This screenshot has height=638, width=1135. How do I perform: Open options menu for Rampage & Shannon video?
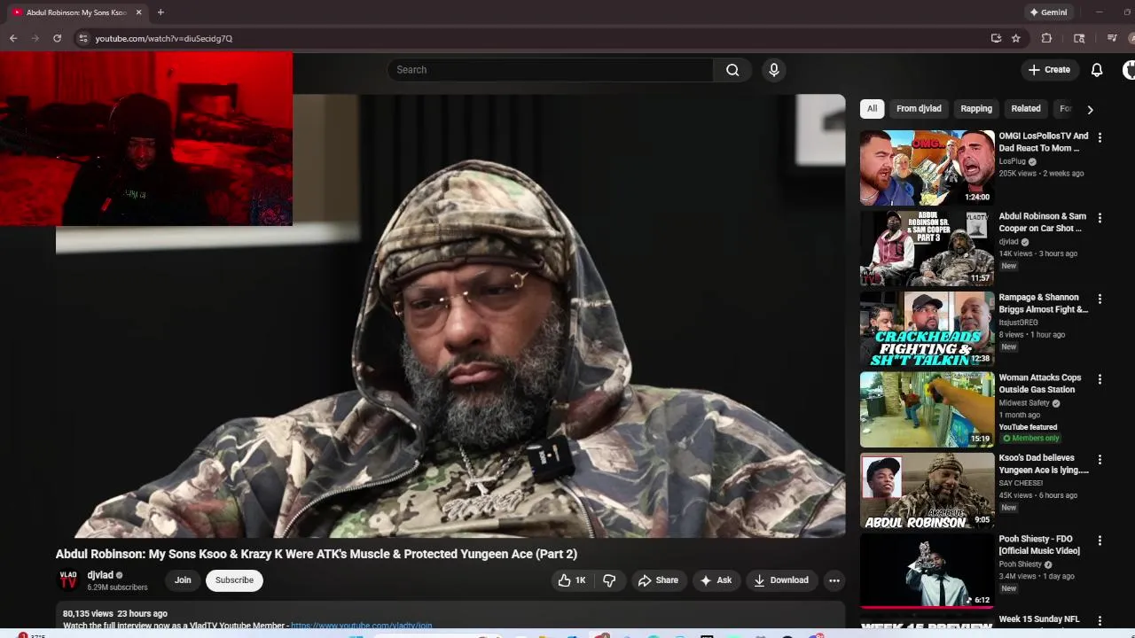pyautogui.click(x=1100, y=300)
